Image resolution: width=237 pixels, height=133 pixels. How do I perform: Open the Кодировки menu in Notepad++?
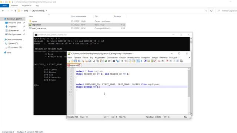[100, 58]
